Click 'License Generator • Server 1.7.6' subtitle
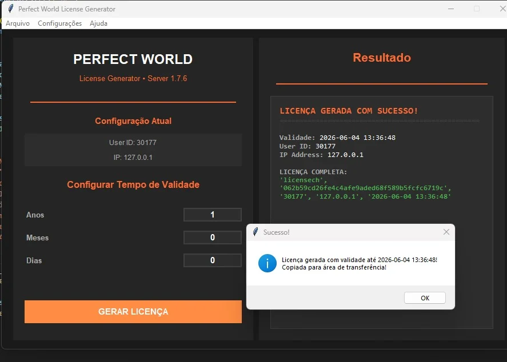 133,78
